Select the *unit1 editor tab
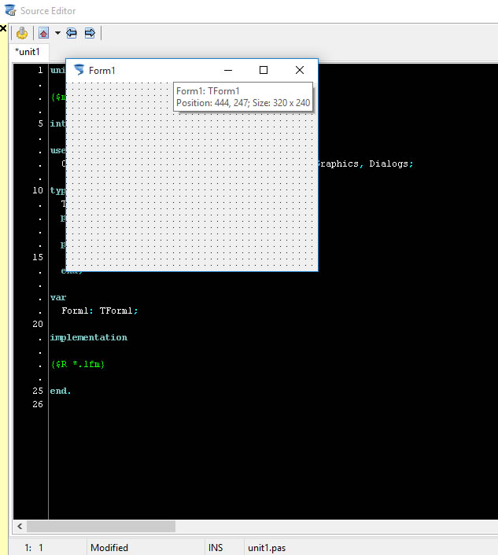 (x=28, y=52)
